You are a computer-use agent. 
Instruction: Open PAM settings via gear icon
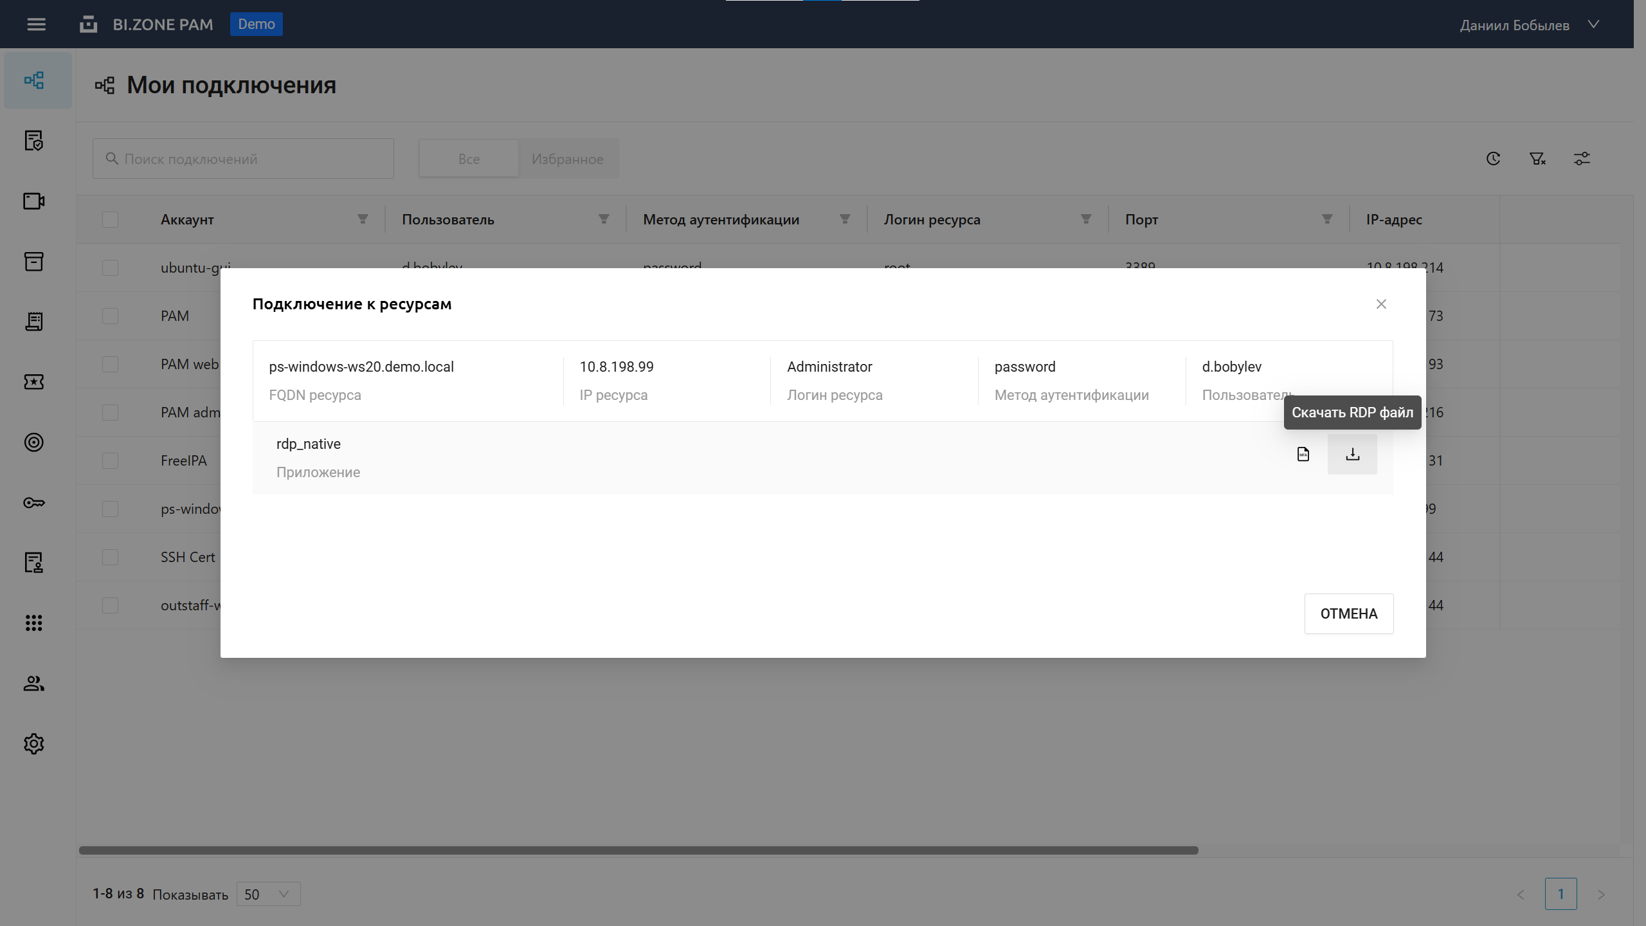[x=33, y=743]
